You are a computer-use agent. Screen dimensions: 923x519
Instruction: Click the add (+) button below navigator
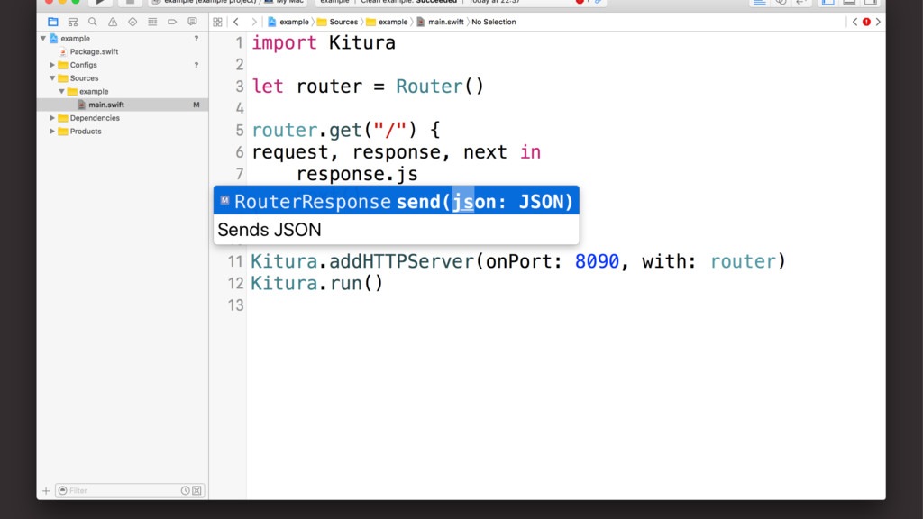point(46,490)
